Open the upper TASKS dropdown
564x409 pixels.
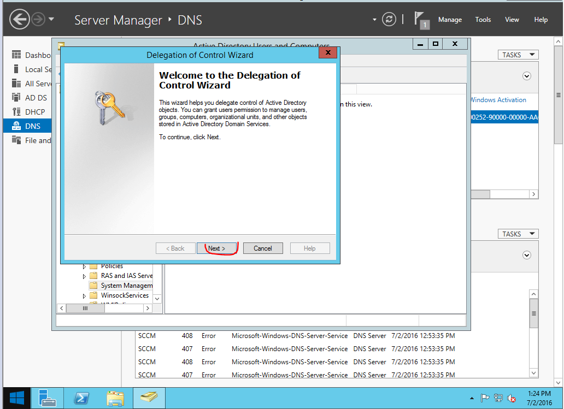click(x=518, y=55)
